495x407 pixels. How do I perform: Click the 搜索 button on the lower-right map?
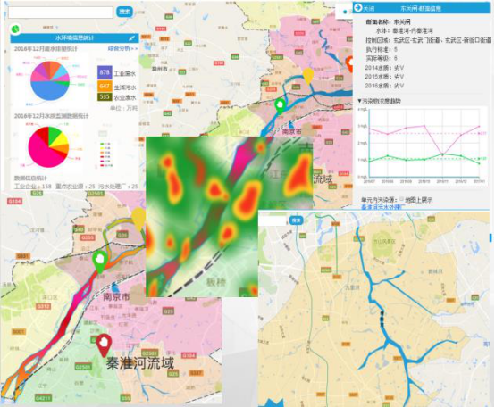[296, 220]
